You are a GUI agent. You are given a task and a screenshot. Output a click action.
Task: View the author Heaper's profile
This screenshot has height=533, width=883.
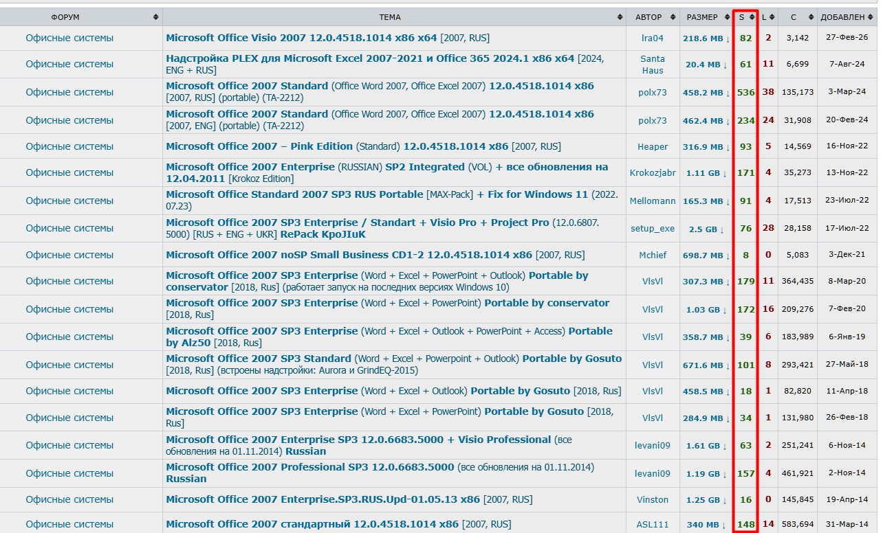coord(653,146)
